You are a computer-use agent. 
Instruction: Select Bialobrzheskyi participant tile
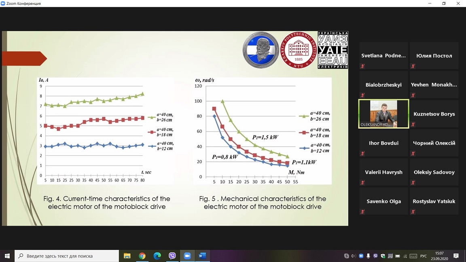click(x=383, y=85)
